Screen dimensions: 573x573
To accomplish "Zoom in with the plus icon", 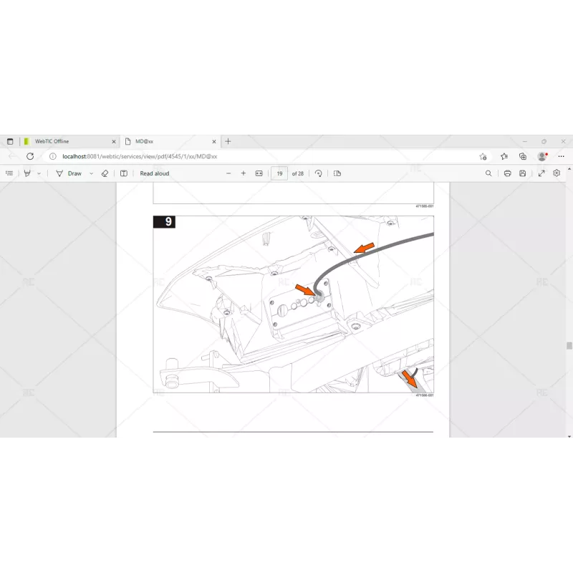I will [x=244, y=173].
